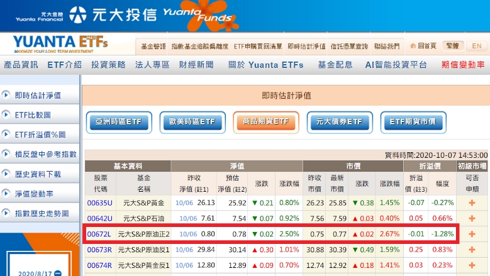The height and width of the screenshot is (276, 490).
Task: Open ETF折溢價%圖 sidebar page
Action: [x=40, y=135]
